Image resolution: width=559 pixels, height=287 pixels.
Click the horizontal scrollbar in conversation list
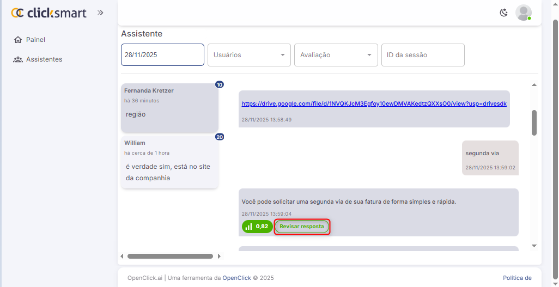click(170, 256)
